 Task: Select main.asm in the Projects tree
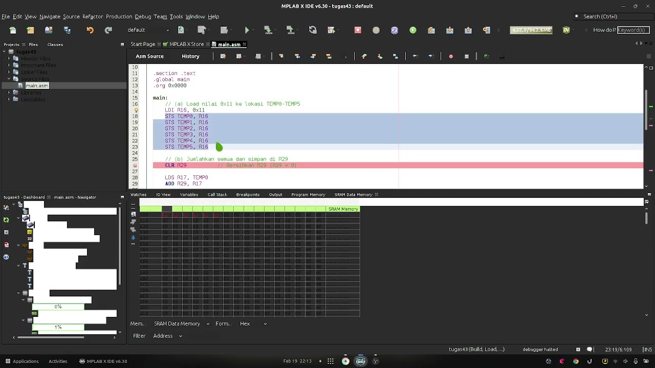point(37,86)
